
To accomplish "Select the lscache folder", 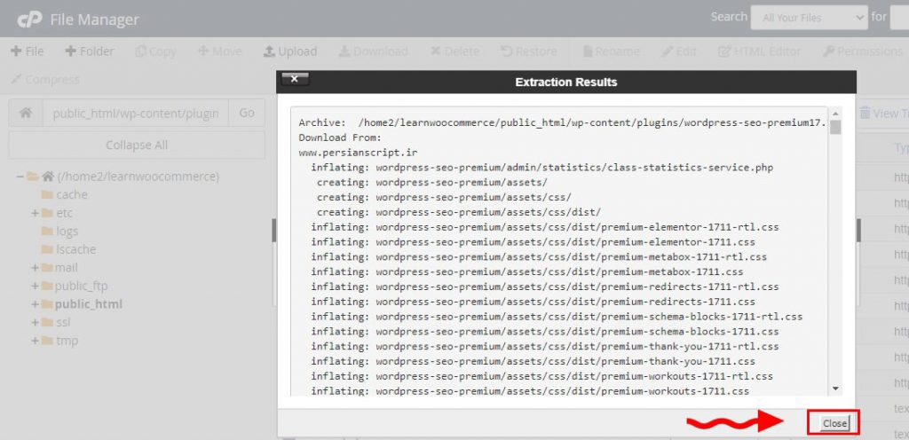I will point(75,249).
